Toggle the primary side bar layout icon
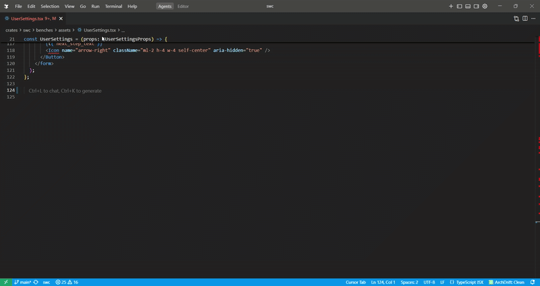This screenshot has width=540, height=286. pos(460,6)
